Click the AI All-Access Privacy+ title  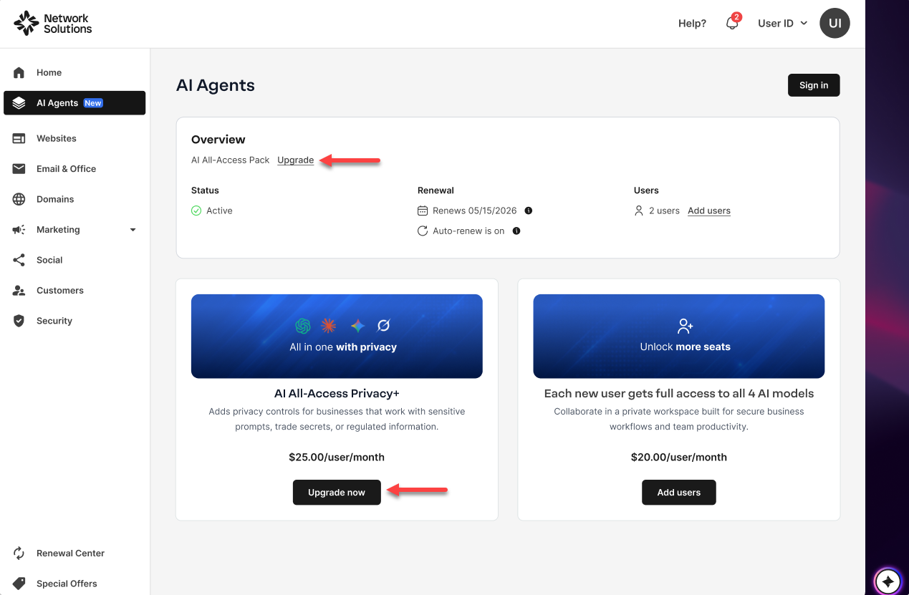tap(337, 393)
